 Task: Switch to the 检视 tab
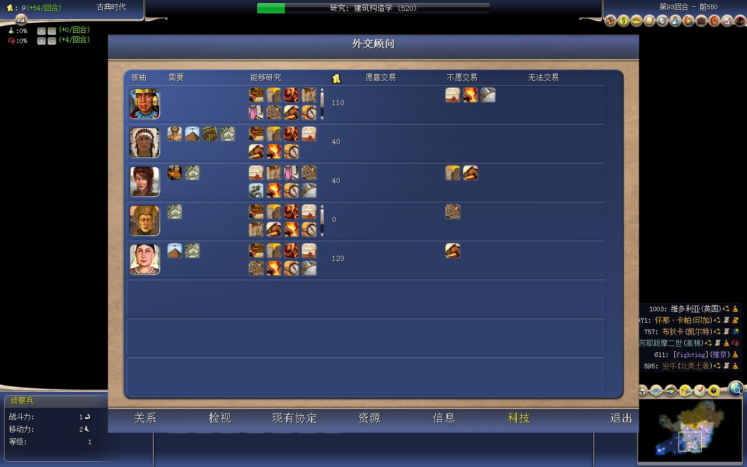pos(219,418)
